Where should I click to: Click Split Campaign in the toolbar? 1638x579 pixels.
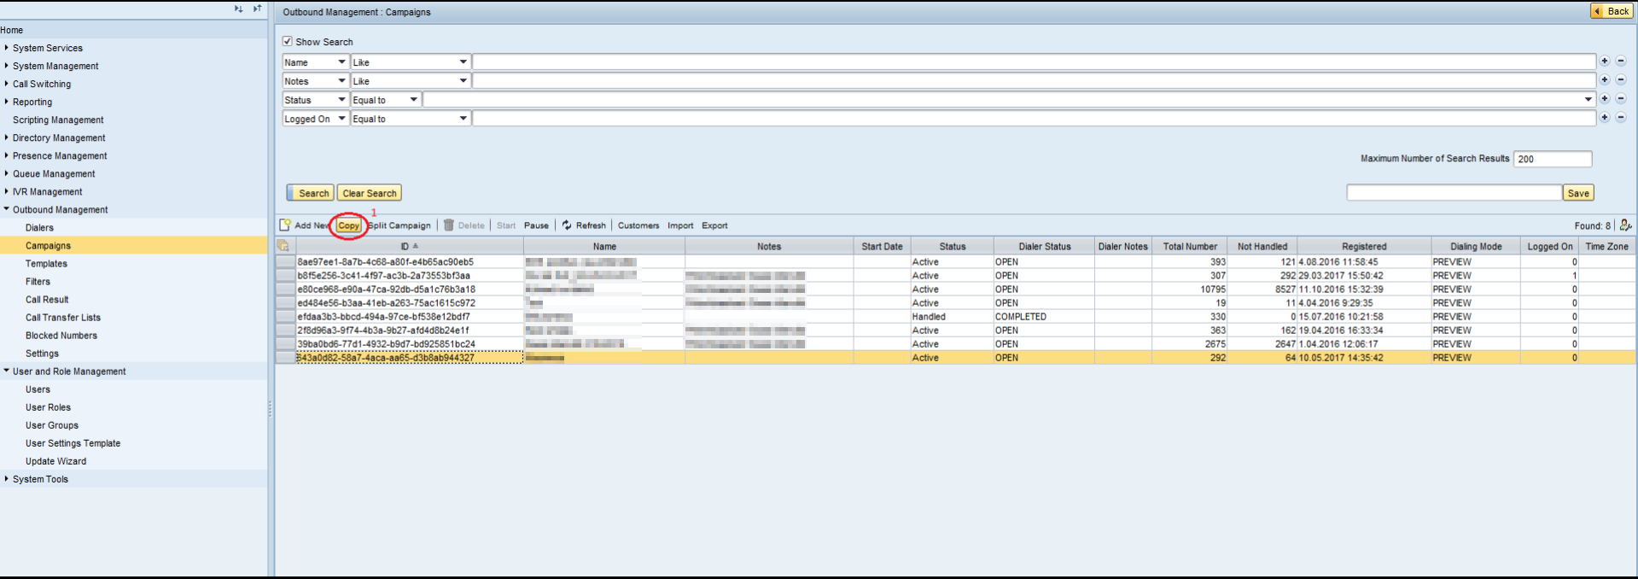(x=399, y=225)
